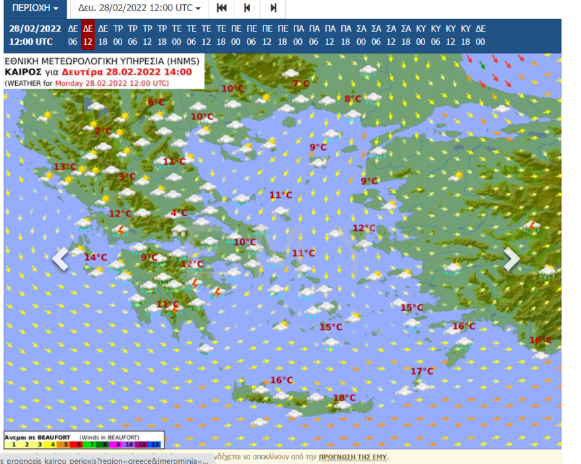Open the ΠΡΟΓΝΩΣΗ ΤΗΣ ΕΜΥ link
Image resolution: width=581 pixels, height=464 pixels.
click(x=353, y=457)
